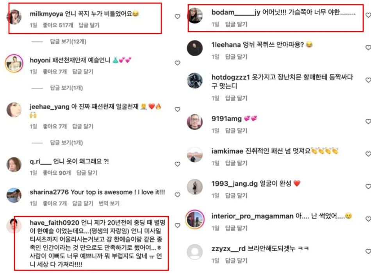Like jeehae_yang's comment using the heart
The height and width of the screenshot is (273, 371).
[x=177, y=109]
